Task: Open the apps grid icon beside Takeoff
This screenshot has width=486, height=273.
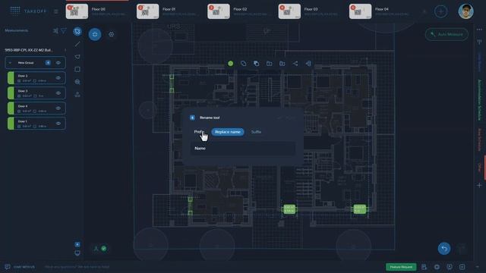Action: click(x=15, y=11)
